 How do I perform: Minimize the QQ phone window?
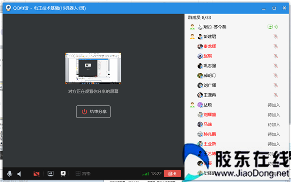click(x=264, y=9)
